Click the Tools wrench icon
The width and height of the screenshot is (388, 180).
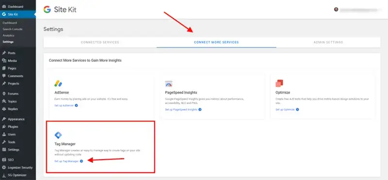tap(4, 142)
